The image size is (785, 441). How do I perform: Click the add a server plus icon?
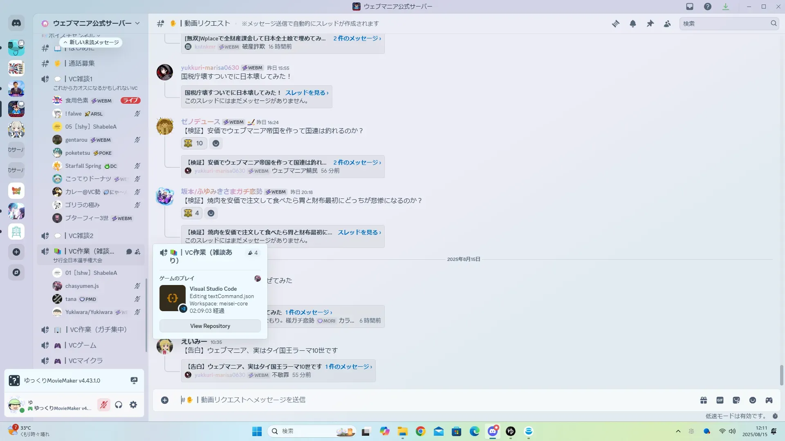point(16,252)
